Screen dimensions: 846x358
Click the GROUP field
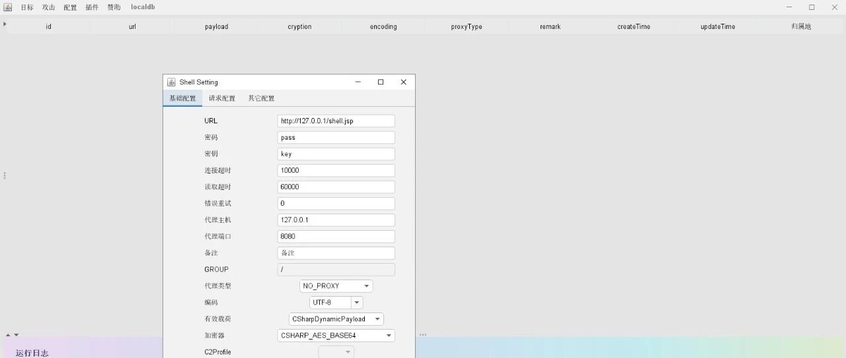tap(336, 269)
